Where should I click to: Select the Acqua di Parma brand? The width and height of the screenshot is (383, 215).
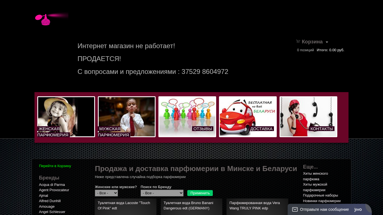click(x=52, y=185)
